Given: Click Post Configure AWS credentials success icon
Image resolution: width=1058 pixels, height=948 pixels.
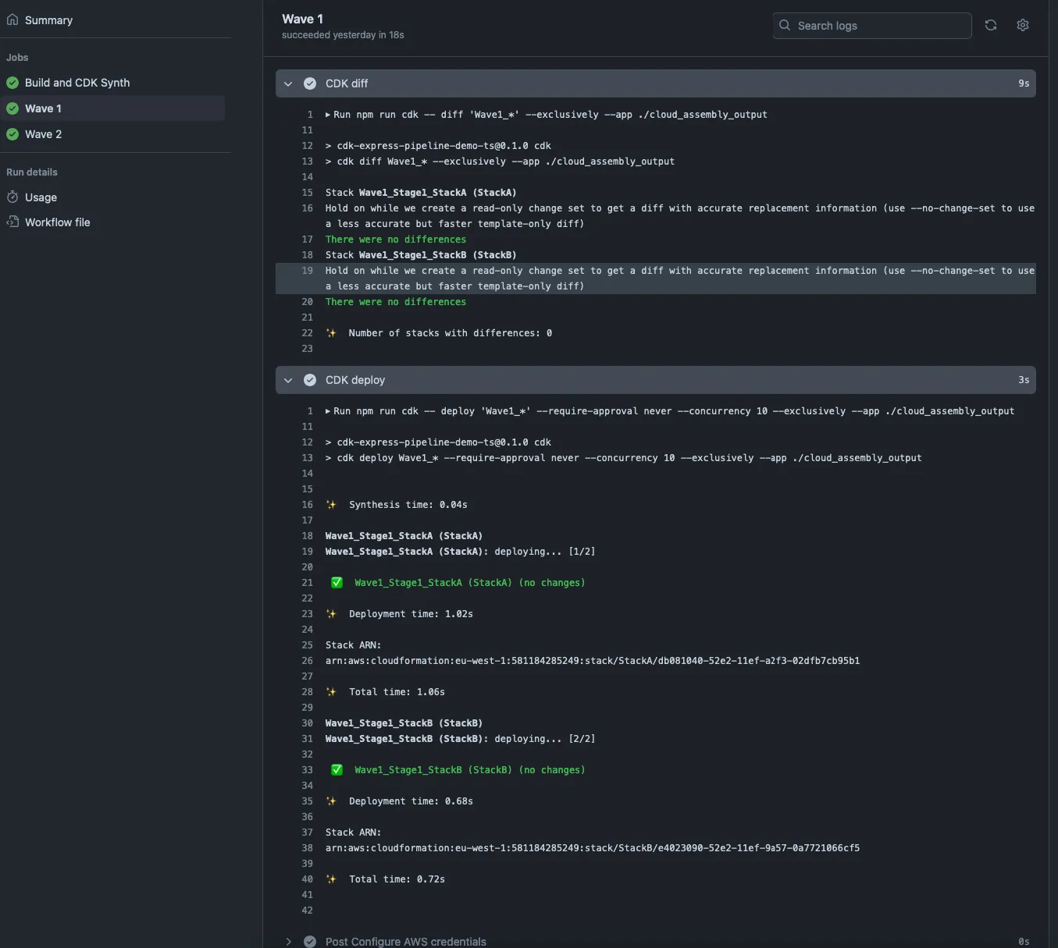Looking at the screenshot, I should 310,942.
